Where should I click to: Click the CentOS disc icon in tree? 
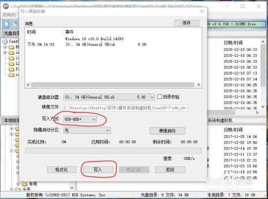coord(5,41)
